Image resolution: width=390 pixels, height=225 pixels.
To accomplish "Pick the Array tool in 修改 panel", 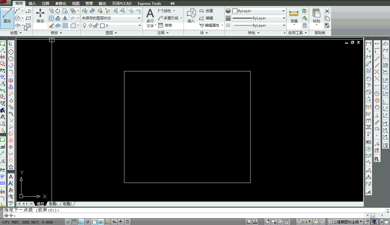I will 65,25.
